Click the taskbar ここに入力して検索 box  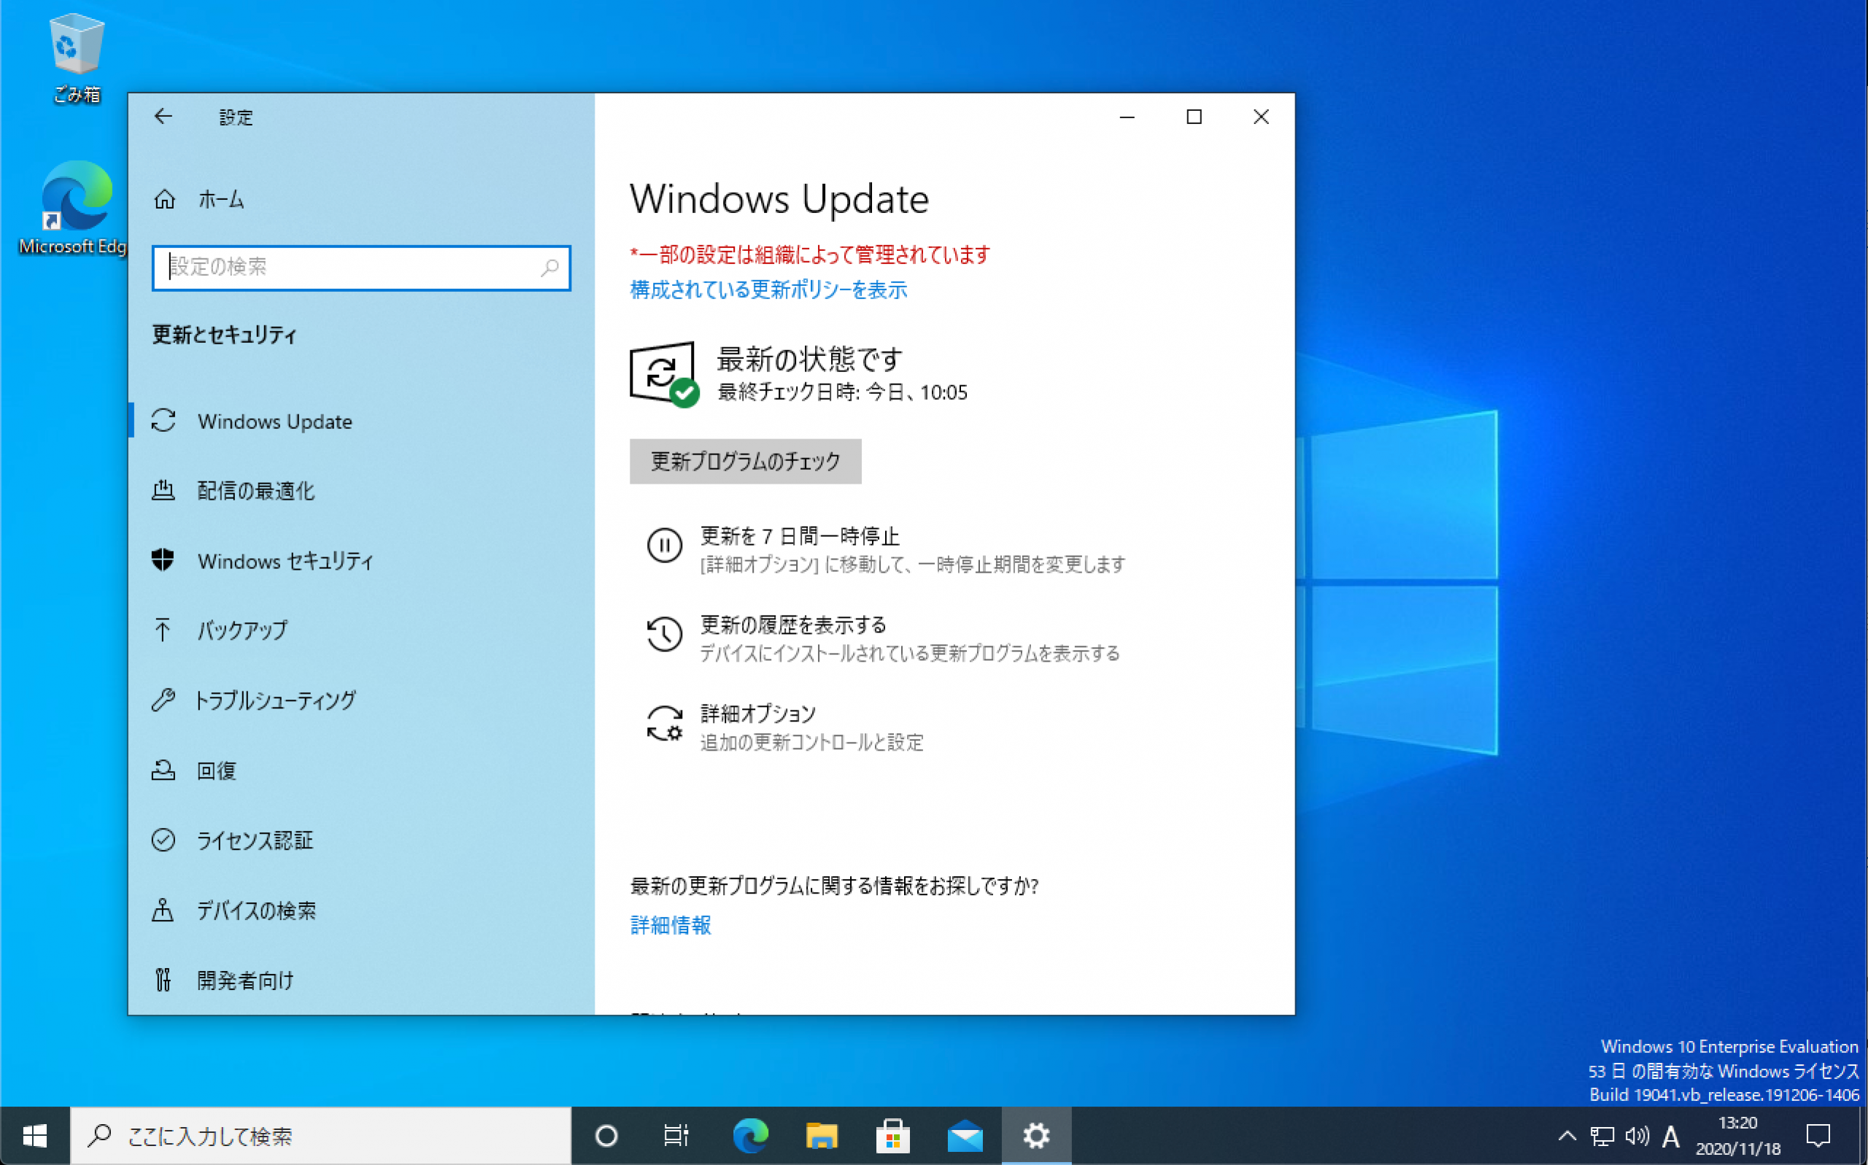click(320, 1136)
